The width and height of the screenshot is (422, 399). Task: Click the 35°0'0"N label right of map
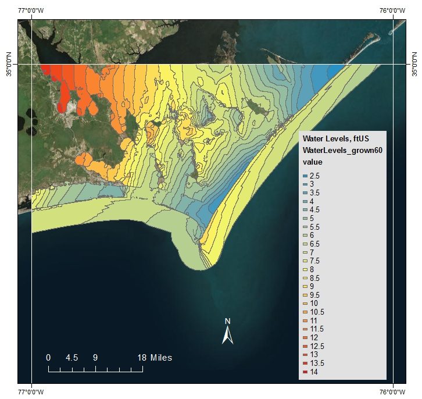[414, 64]
